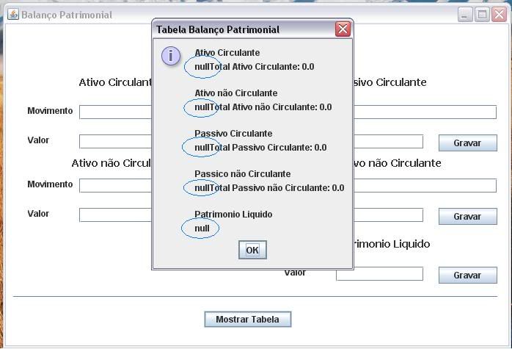Click the Java icon in the Balanço Patrimonial title bar

pos(13,15)
